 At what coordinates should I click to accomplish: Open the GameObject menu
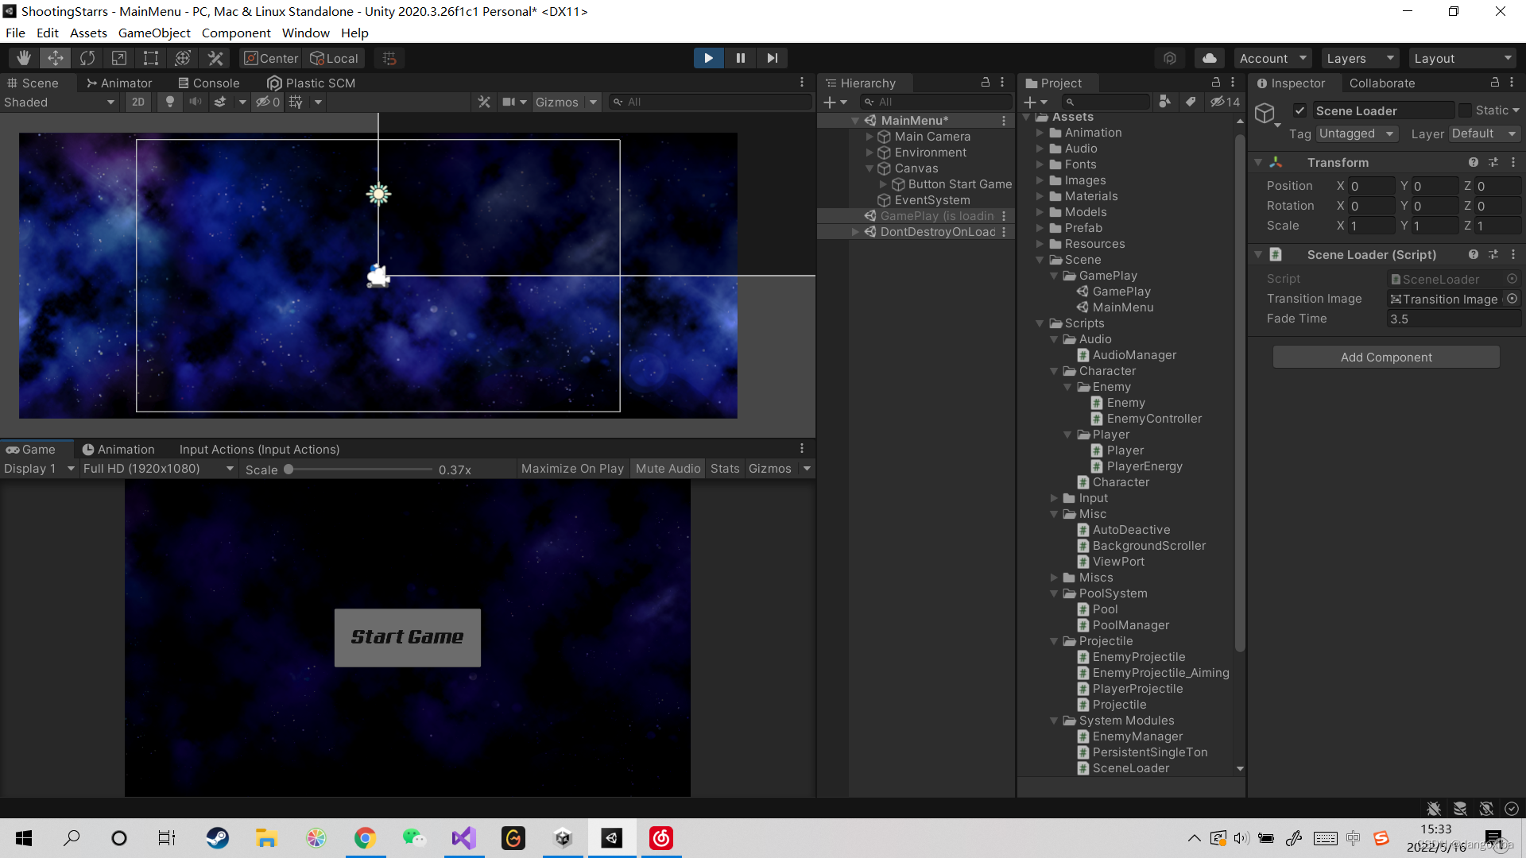coord(154,33)
